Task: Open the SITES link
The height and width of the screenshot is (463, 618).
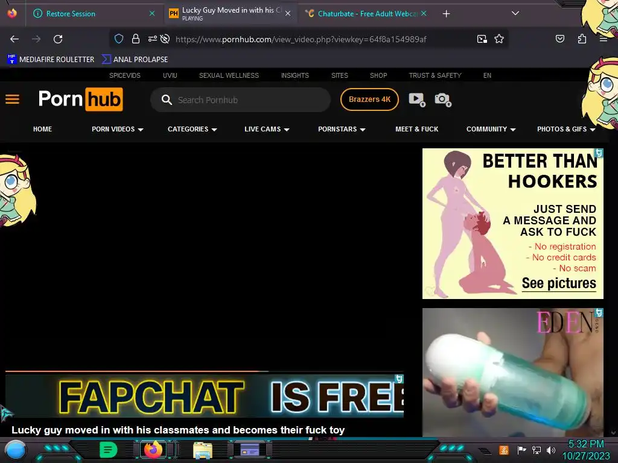Action: (340, 75)
